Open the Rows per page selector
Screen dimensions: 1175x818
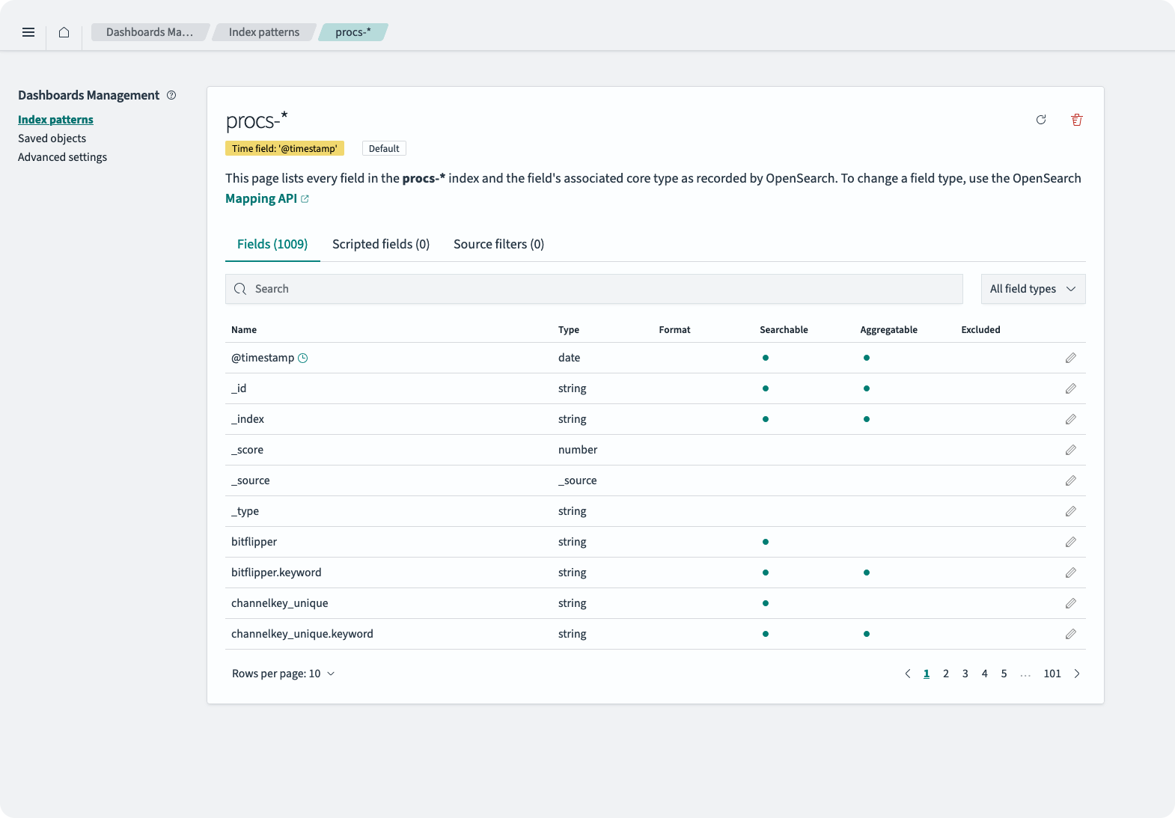[283, 674]
